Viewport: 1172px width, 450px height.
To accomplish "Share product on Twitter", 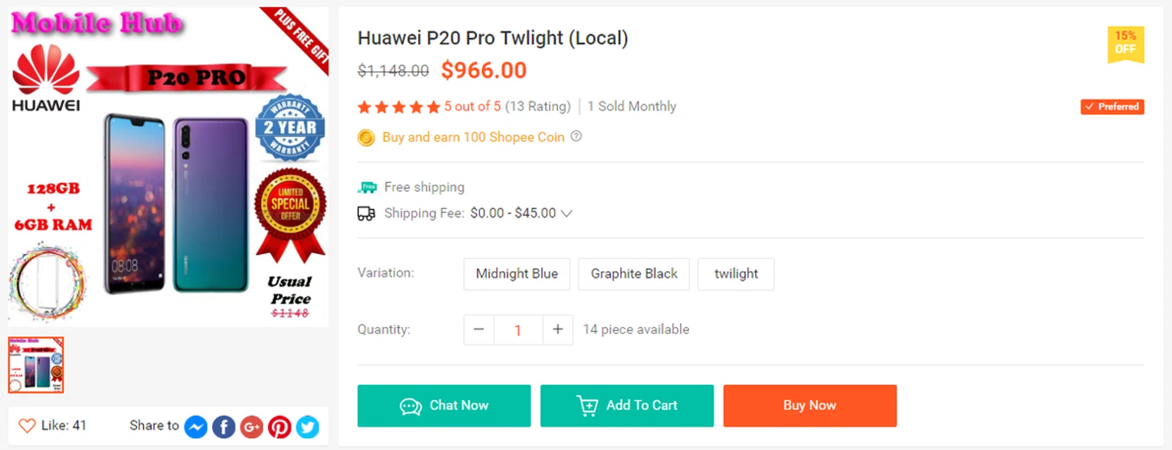I will pyautogui.click(x=308, y=427).
